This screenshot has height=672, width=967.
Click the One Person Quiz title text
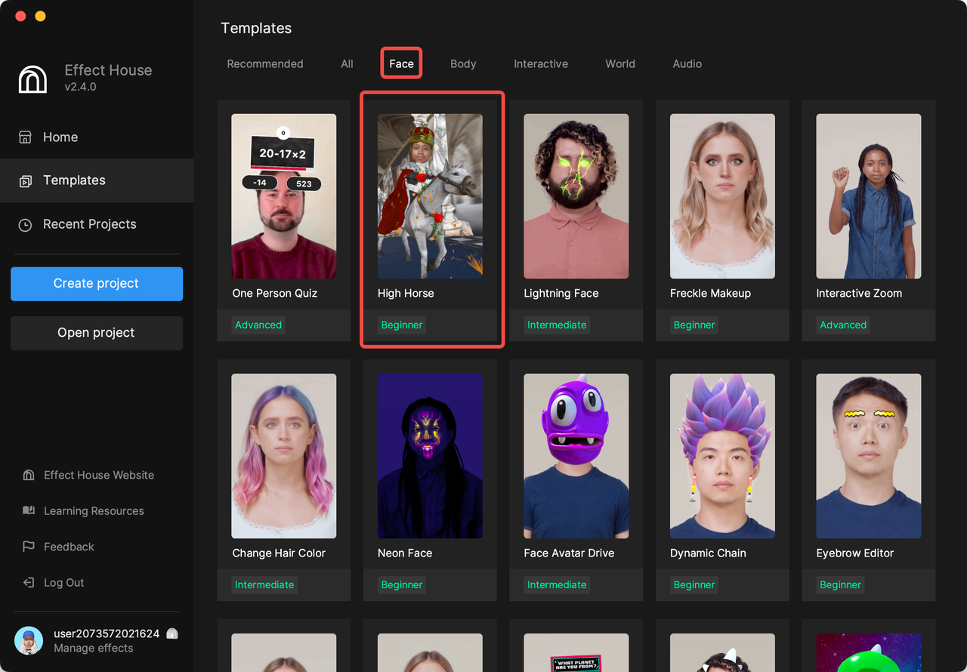pos(275,294)
